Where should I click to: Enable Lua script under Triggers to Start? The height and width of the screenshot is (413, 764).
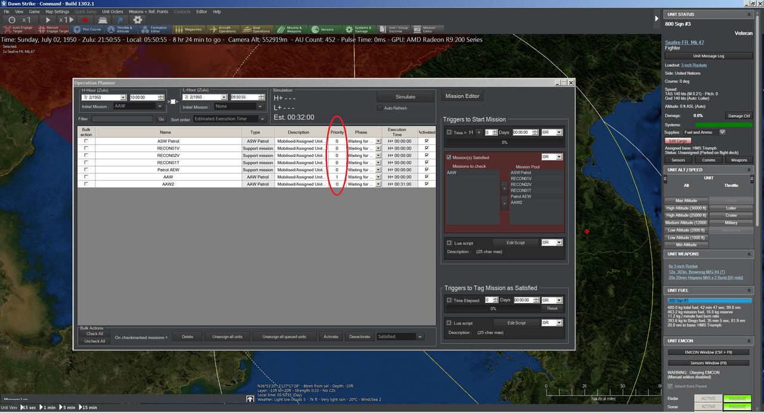pyautogui.click(x=449, y=243)
